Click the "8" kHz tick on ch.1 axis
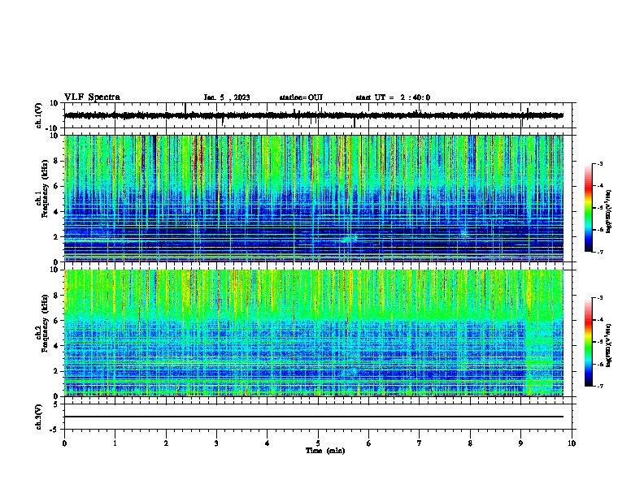 click(x=56, y=161)
